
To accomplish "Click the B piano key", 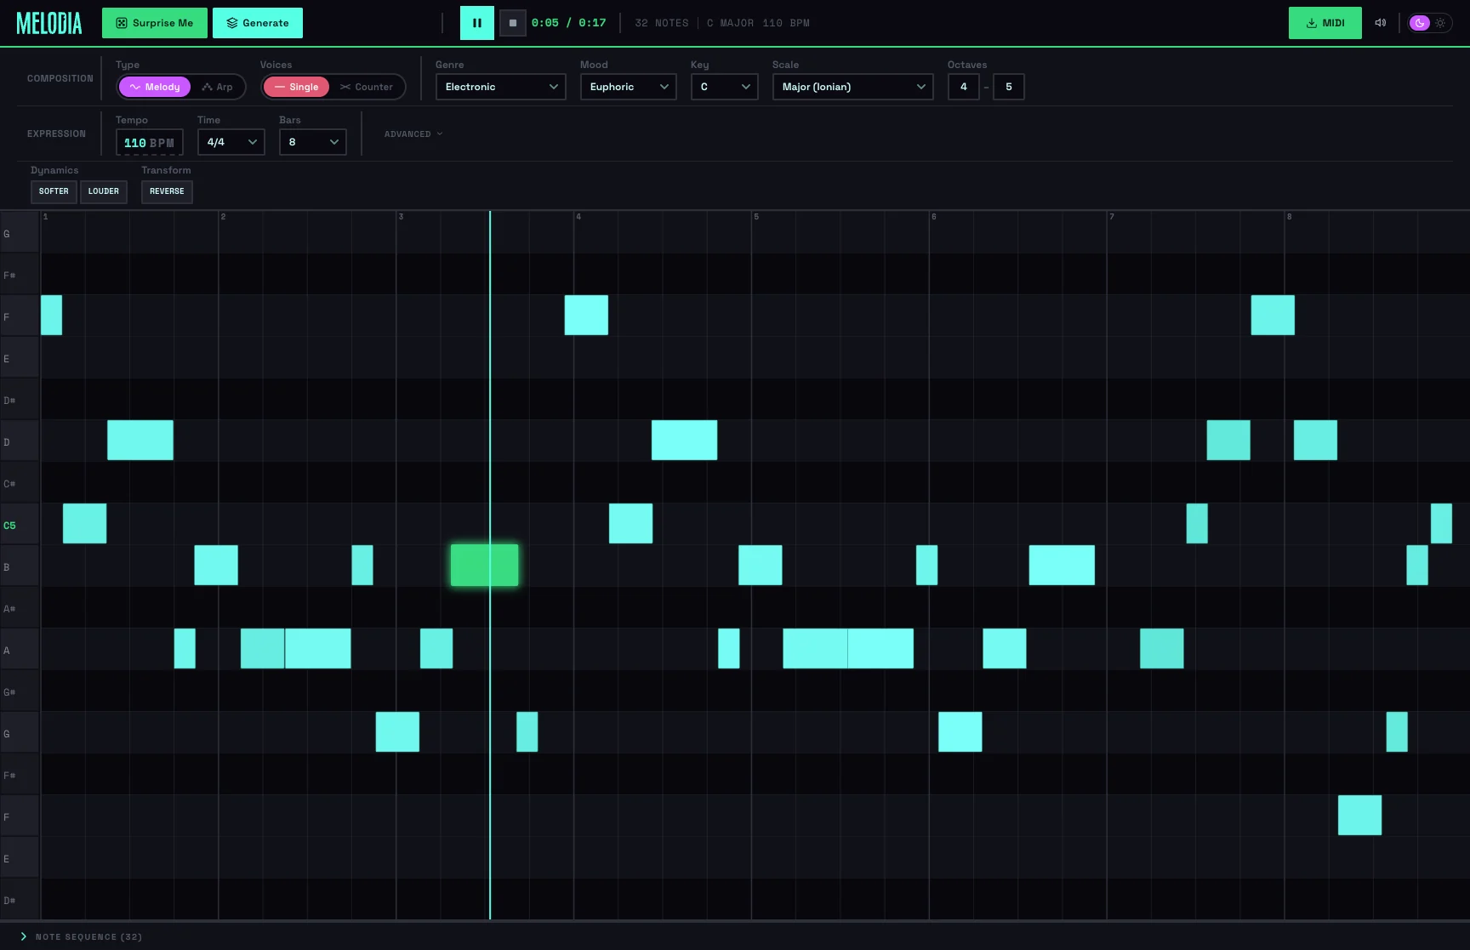I will 19,567.
